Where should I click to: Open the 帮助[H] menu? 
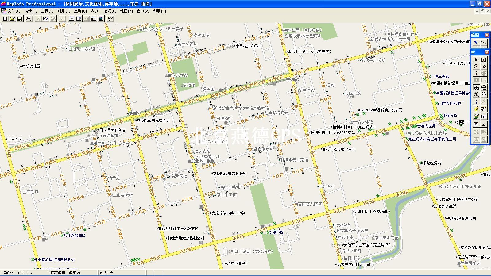coord(160,11)
